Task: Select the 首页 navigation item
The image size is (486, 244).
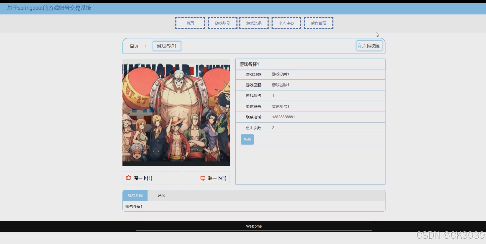Action: click(189, 23)
